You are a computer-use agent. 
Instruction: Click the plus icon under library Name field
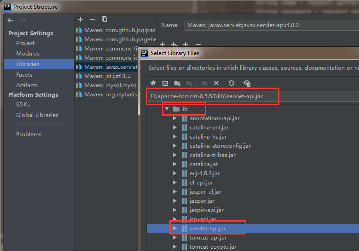click(x=162, y=44)
